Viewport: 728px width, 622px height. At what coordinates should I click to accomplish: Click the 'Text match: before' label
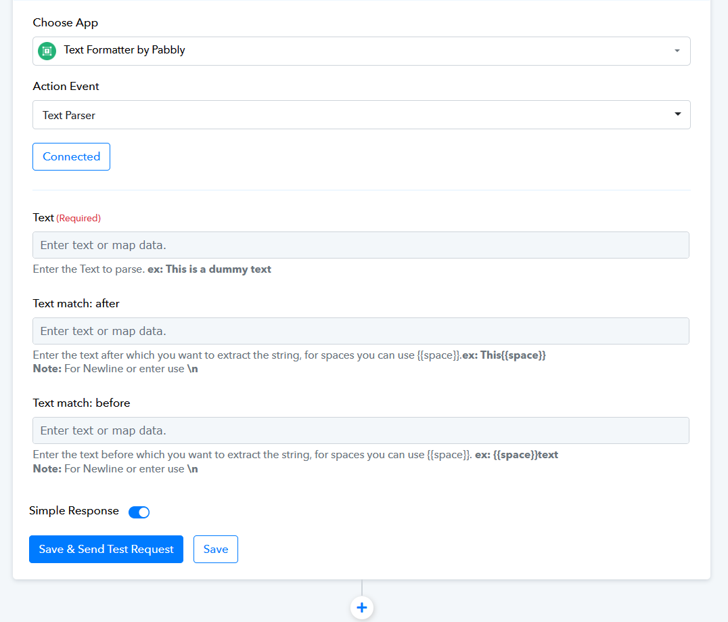pos(81,403)
